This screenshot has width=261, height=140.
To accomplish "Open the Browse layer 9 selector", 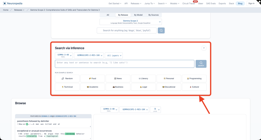I will [x=155, y=110].
